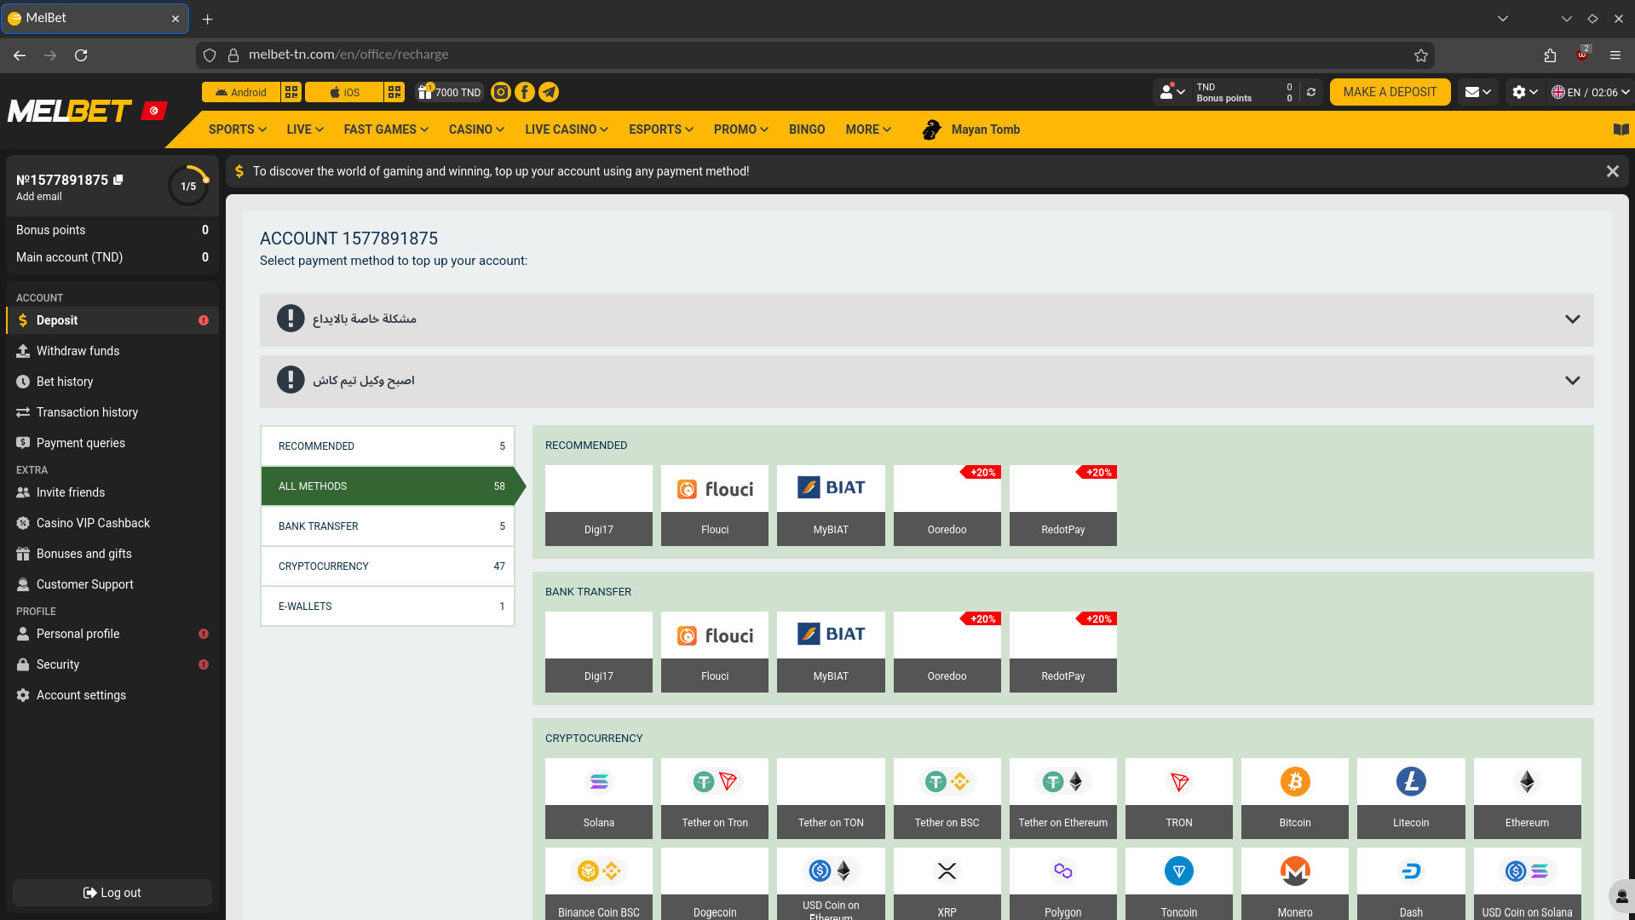Open the user profile dropdown
This screenshot has width=1635, height=920.
tap(1173, 92)
